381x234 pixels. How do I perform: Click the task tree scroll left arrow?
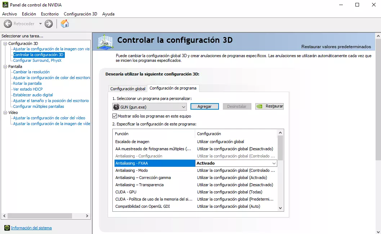tap(4, 216)
